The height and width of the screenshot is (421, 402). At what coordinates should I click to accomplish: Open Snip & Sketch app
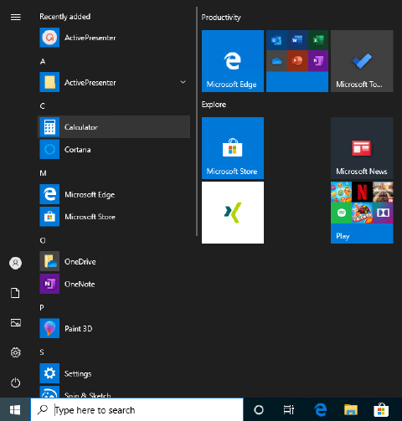pos(114,392)
